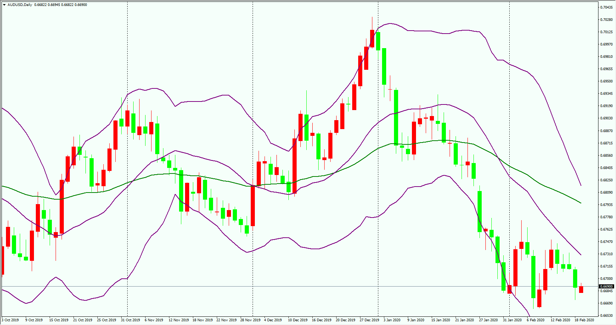This screenshot has width=616, height=325.
Task: Pick the 0.67780 price scale value
Action: pyautogui.click(x=606, y=217)
